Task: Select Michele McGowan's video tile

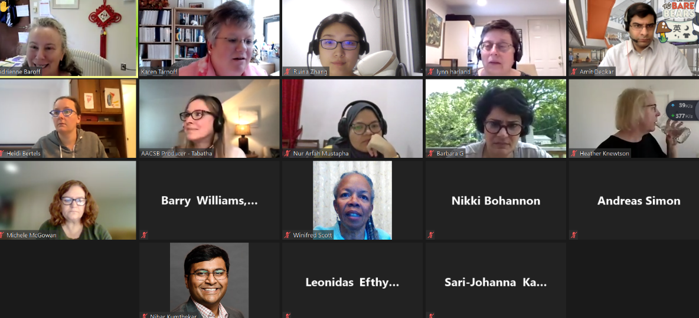Action: [x=68, y=200]
